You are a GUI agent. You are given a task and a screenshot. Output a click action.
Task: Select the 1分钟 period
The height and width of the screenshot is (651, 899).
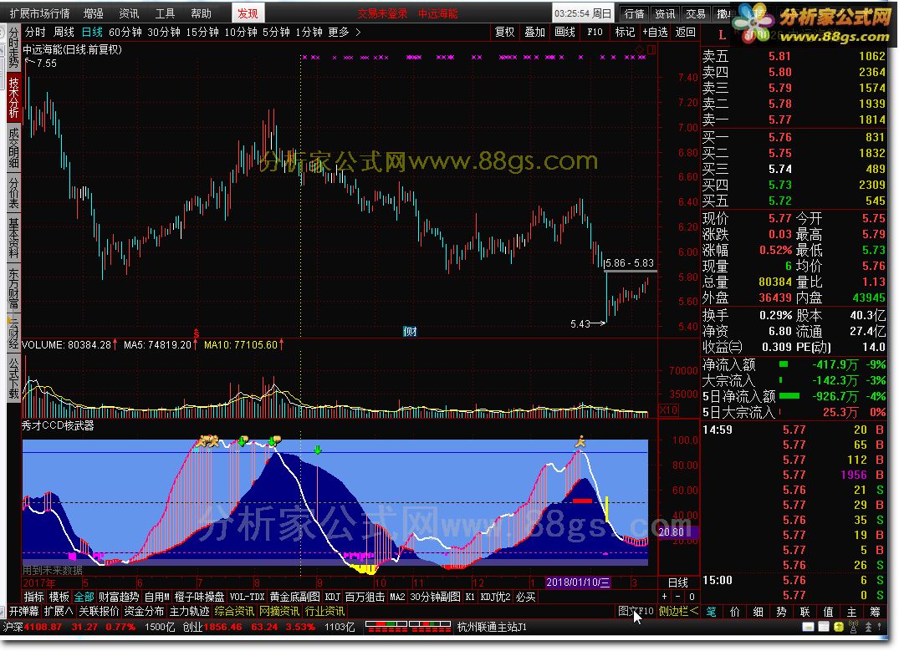(x=309, y=32)
